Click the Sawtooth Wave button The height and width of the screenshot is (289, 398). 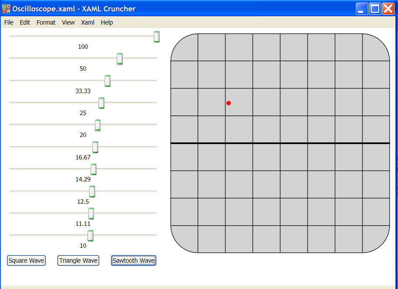pos(133,260)
